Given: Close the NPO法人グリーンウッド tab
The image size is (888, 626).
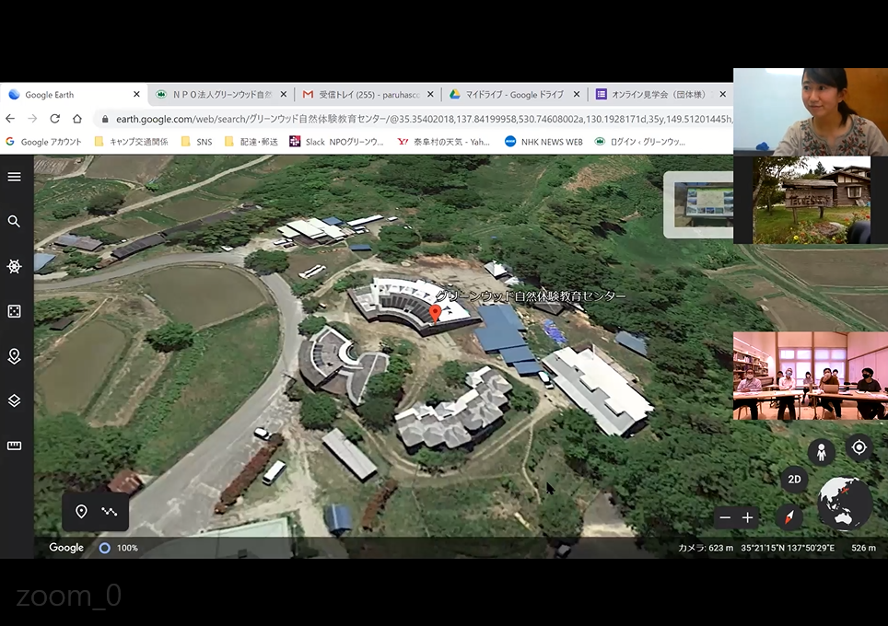Looking at the screenshot, I should pos(284,95).
